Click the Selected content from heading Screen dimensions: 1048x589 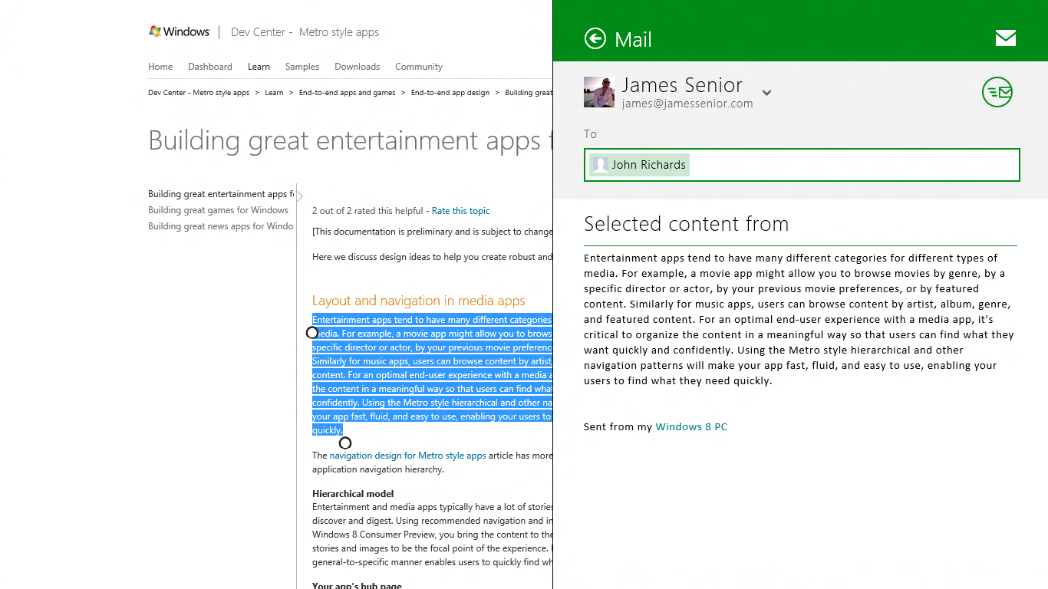coord(686,224)
